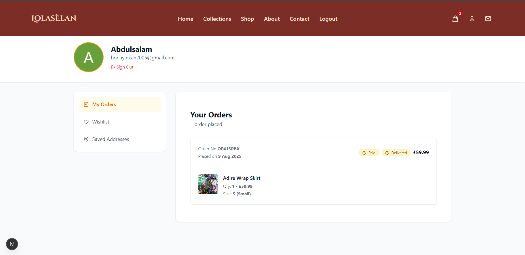Click the cart notification badge showing 2
525x255 pixels.
[460, 13]
